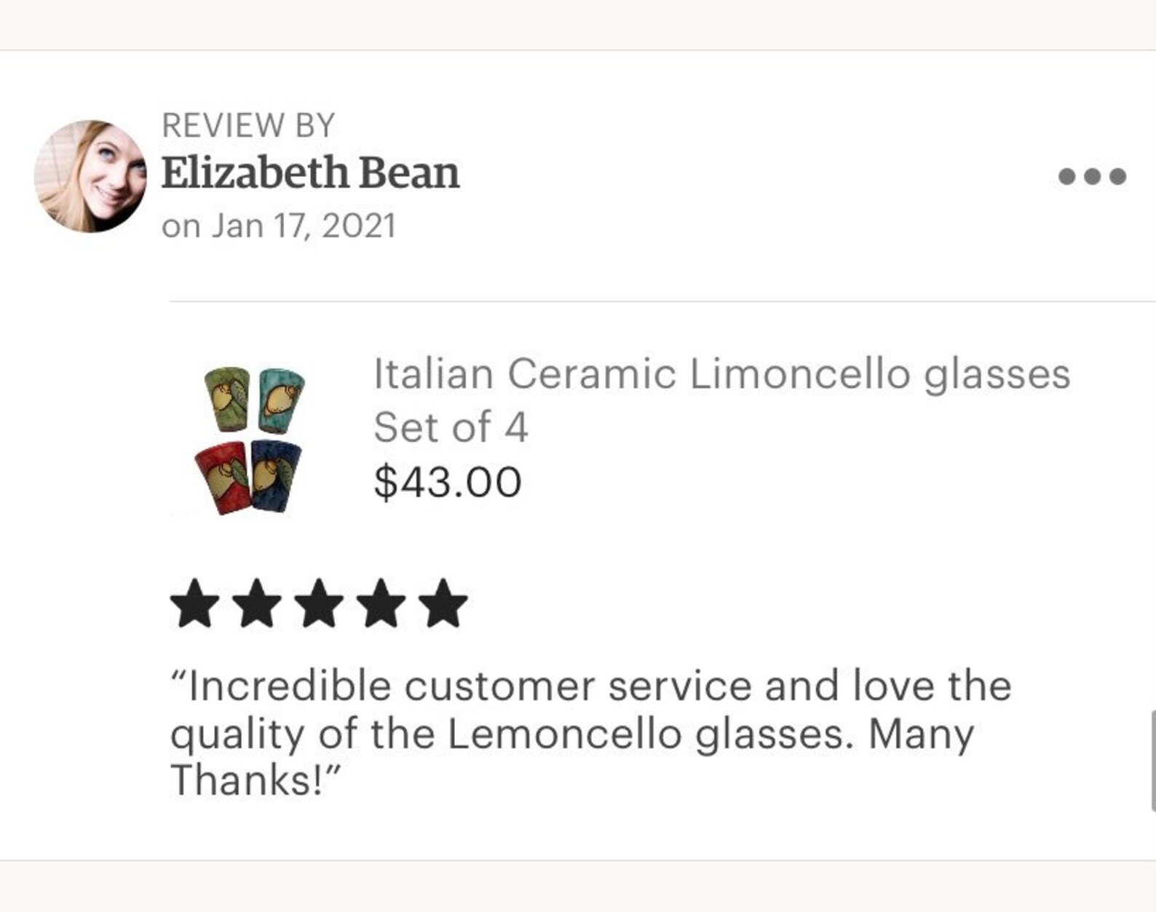Open the three-dot more options menu
Image resolution: width=1156 pixels, height=912 pixels.
[1092, 176]
